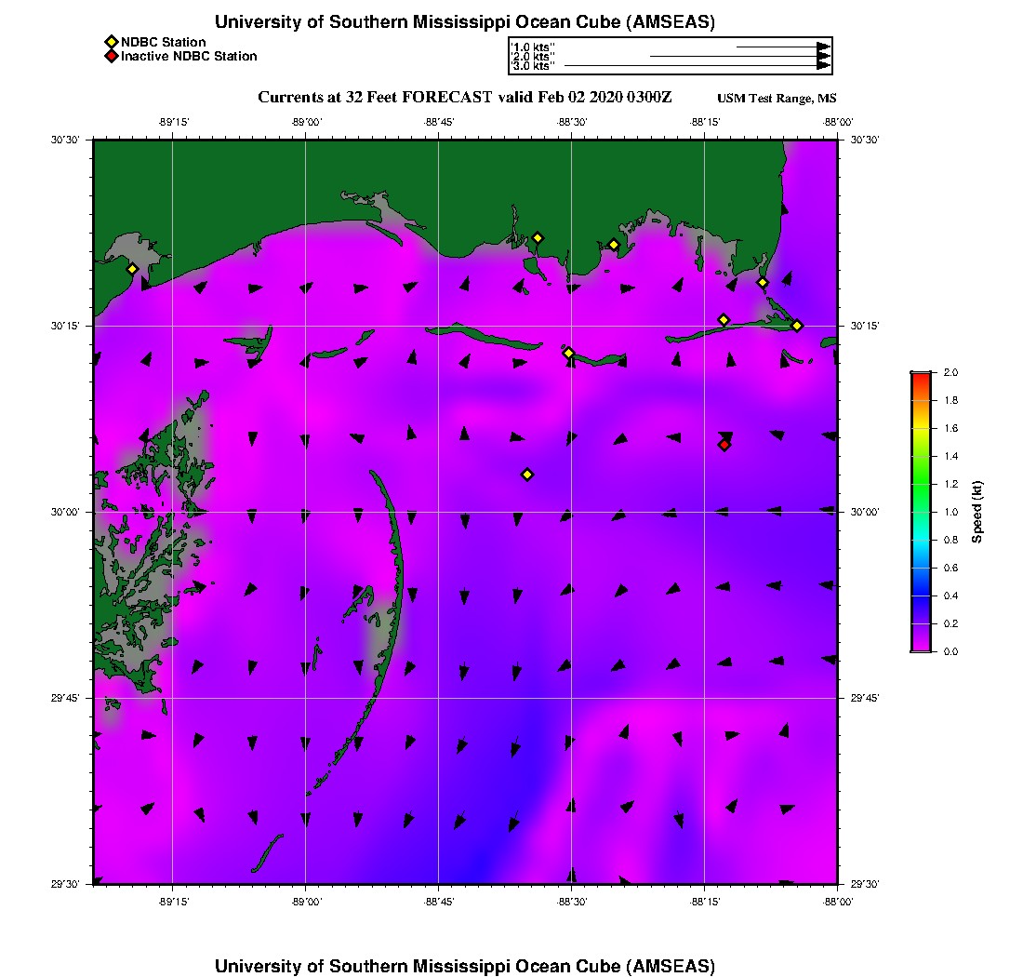Click magenta bottom end of speed colorbar

922,646
